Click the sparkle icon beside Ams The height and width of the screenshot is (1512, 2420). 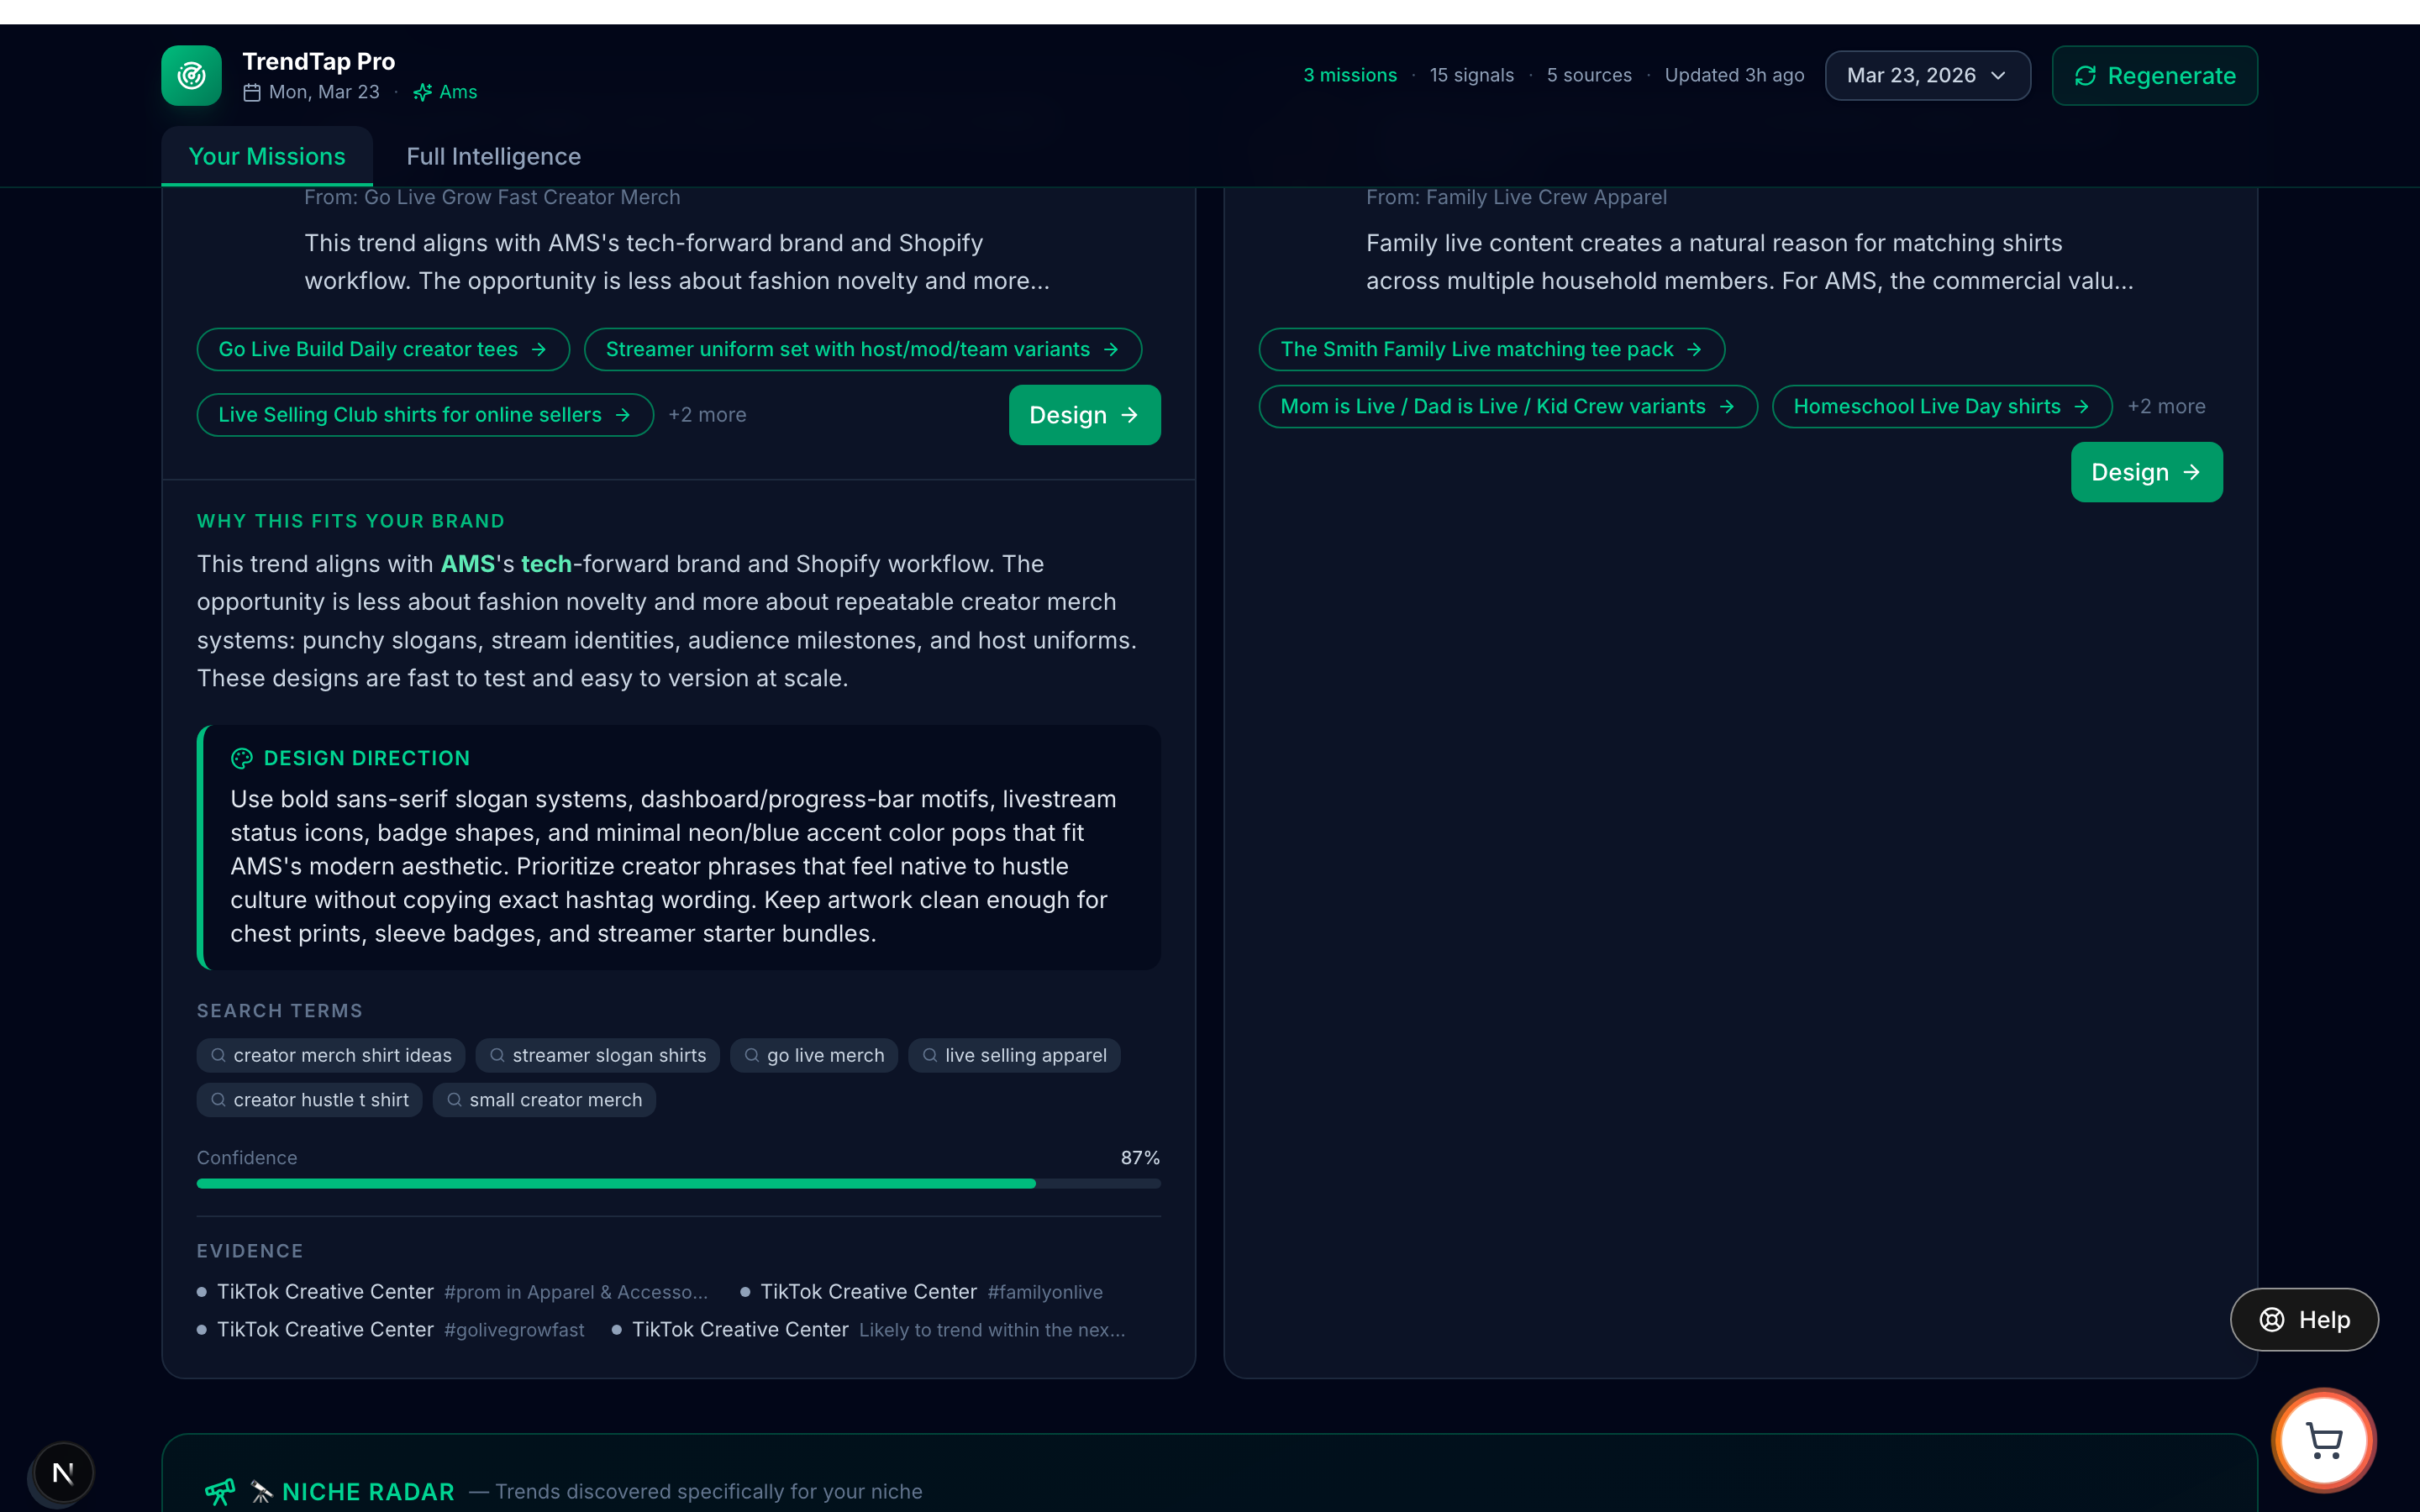(423, 92)
